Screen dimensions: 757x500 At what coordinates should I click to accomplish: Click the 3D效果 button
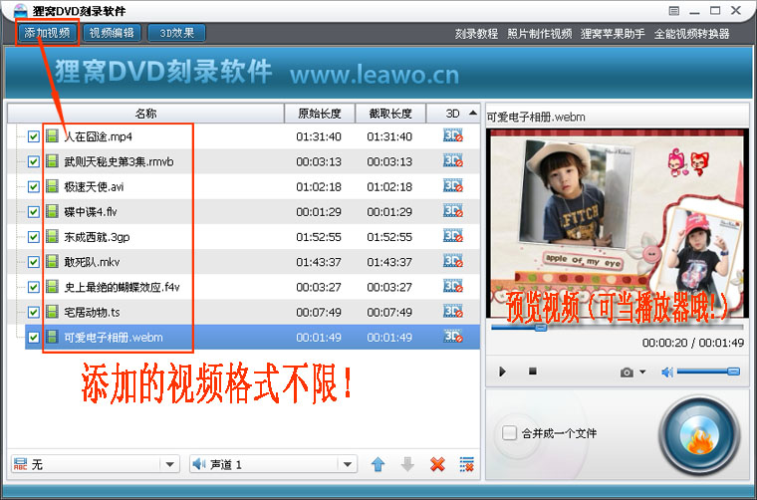[176, 33]
